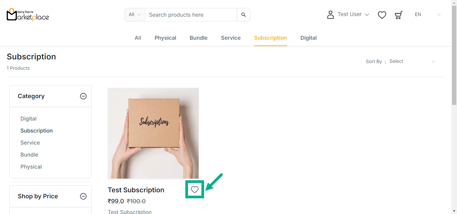This screenshot has height=214, width=457.
Task: Click the Test User profile icon
Action: [331, 15]
